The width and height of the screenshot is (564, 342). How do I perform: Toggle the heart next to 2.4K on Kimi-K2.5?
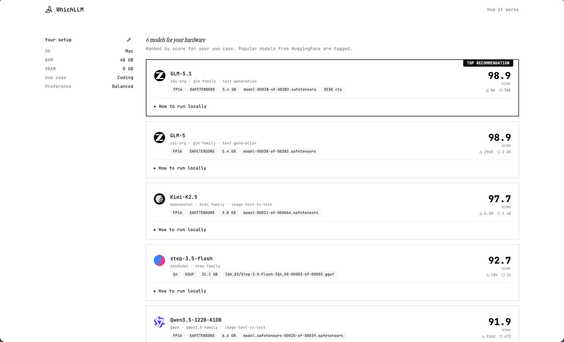coord(498,213)
